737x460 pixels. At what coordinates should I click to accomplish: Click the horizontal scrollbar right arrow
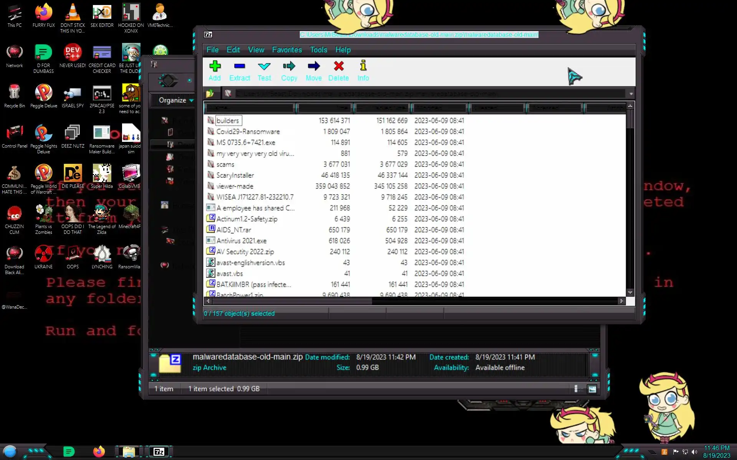tap(621, 301)
